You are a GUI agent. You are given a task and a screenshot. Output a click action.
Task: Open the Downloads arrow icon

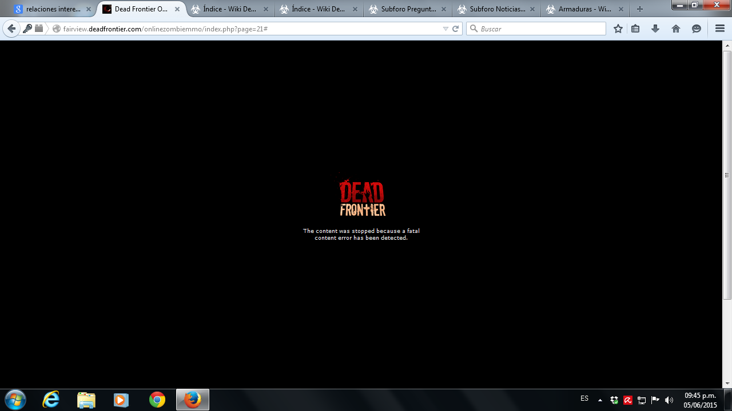tap(655, 29)
